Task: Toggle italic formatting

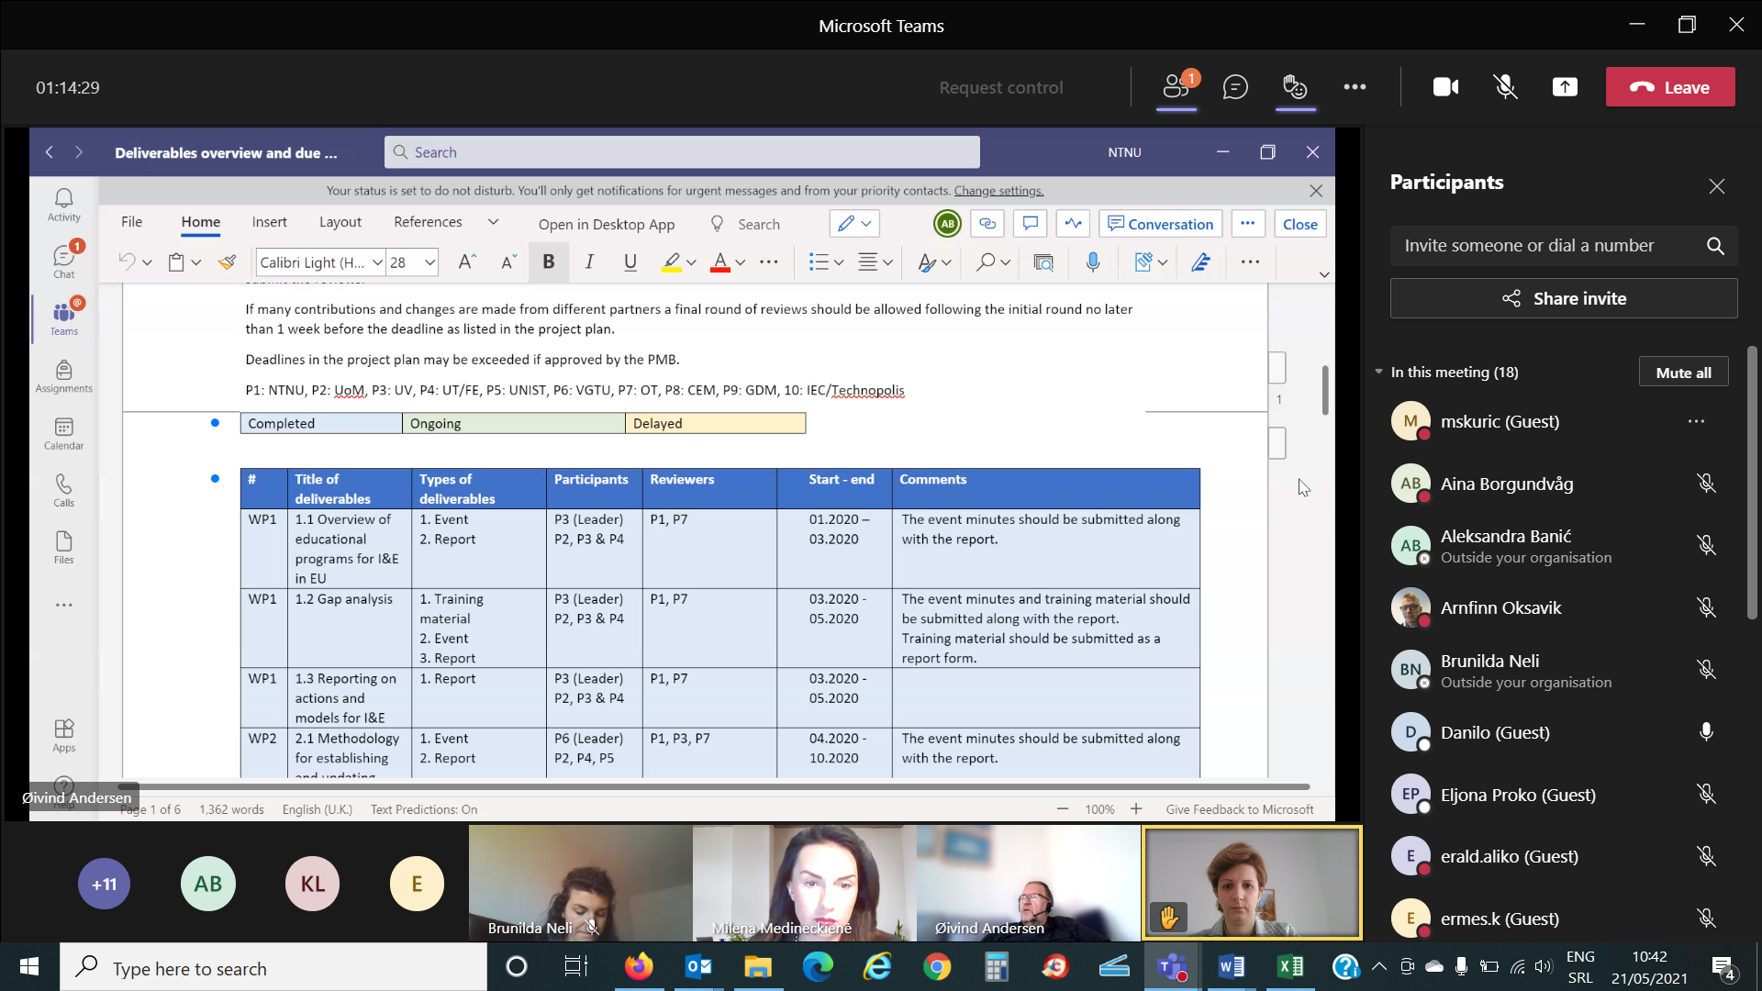Action: pos(589,262)
